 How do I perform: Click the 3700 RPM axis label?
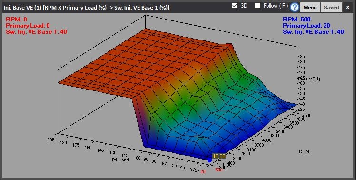pyautogui.click(x=259, y=145)
